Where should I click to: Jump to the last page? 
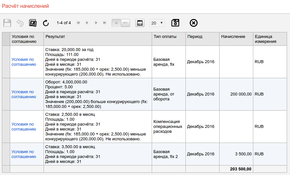point(105,23)
